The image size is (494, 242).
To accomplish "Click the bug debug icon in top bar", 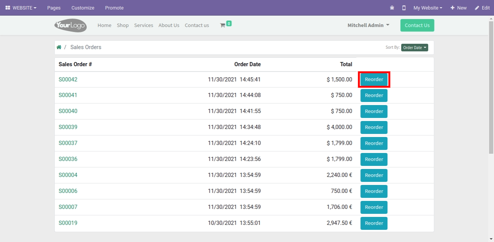I will click(392, 8).
